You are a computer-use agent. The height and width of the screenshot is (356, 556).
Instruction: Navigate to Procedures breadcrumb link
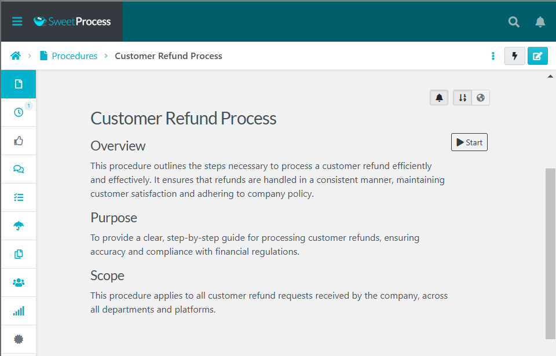(x=74, y=56)
